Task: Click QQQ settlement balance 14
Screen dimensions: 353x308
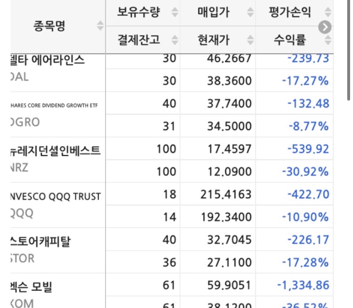Action: click(x=169, y=217)
